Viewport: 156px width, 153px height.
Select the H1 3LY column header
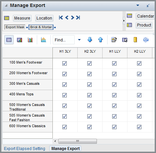click(65, 53)
